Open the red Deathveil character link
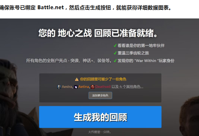 coord(103,87)
